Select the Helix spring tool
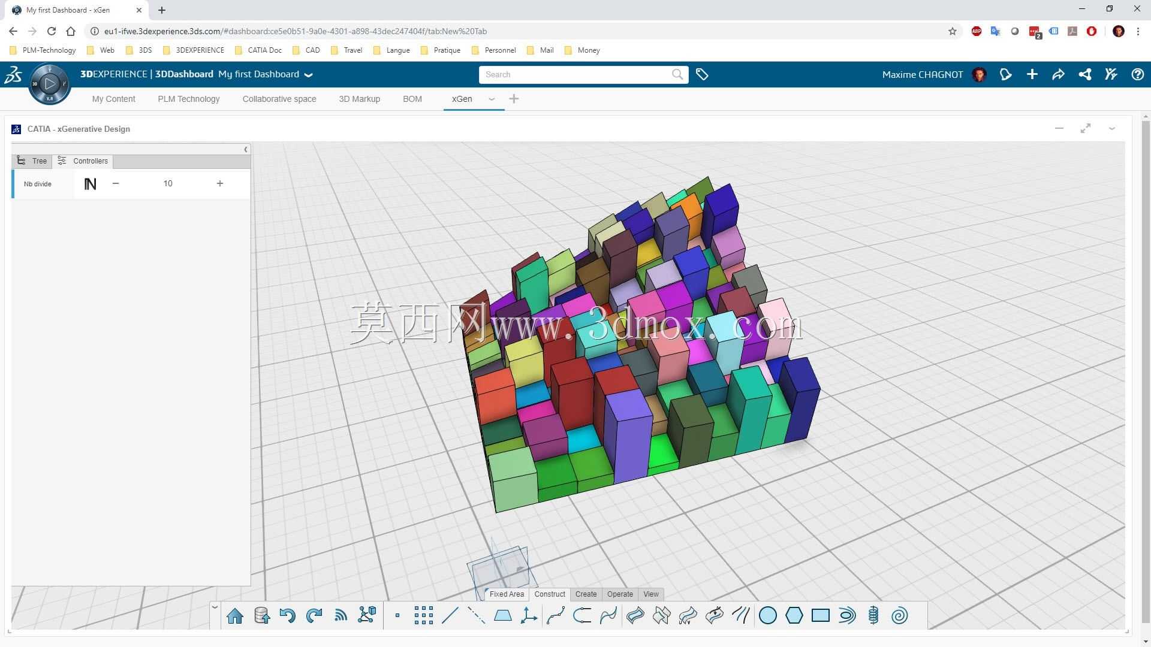The image size is (1151, 647). click(873, 615)
